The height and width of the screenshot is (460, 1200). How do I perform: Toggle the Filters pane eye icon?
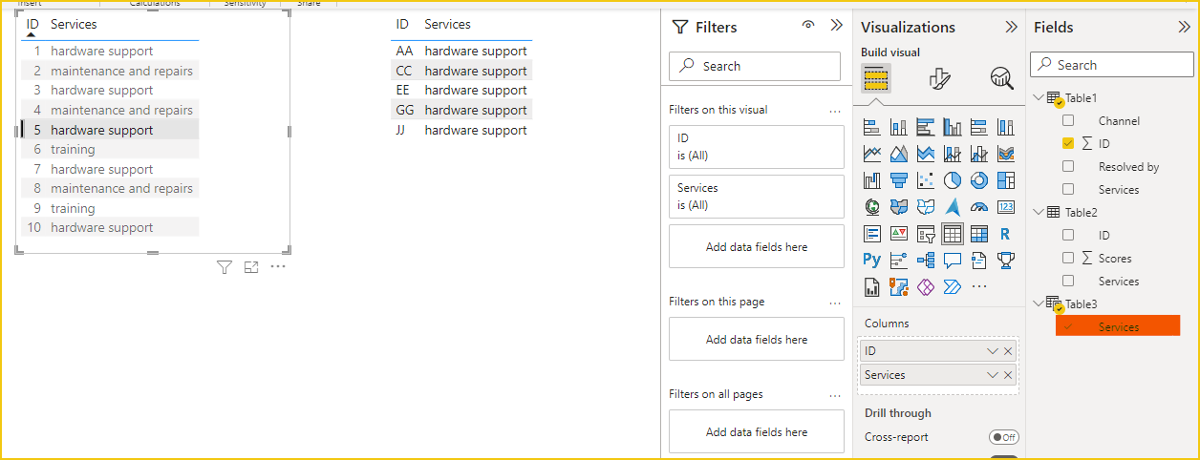[x=808, y=26]
